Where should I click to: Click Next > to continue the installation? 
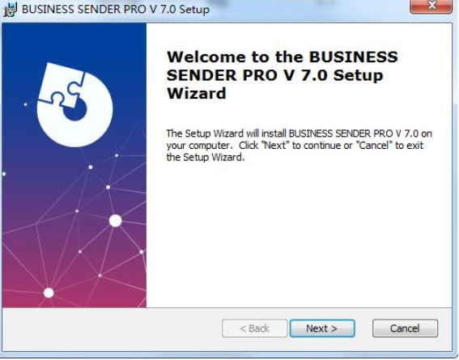pos(322,328)
